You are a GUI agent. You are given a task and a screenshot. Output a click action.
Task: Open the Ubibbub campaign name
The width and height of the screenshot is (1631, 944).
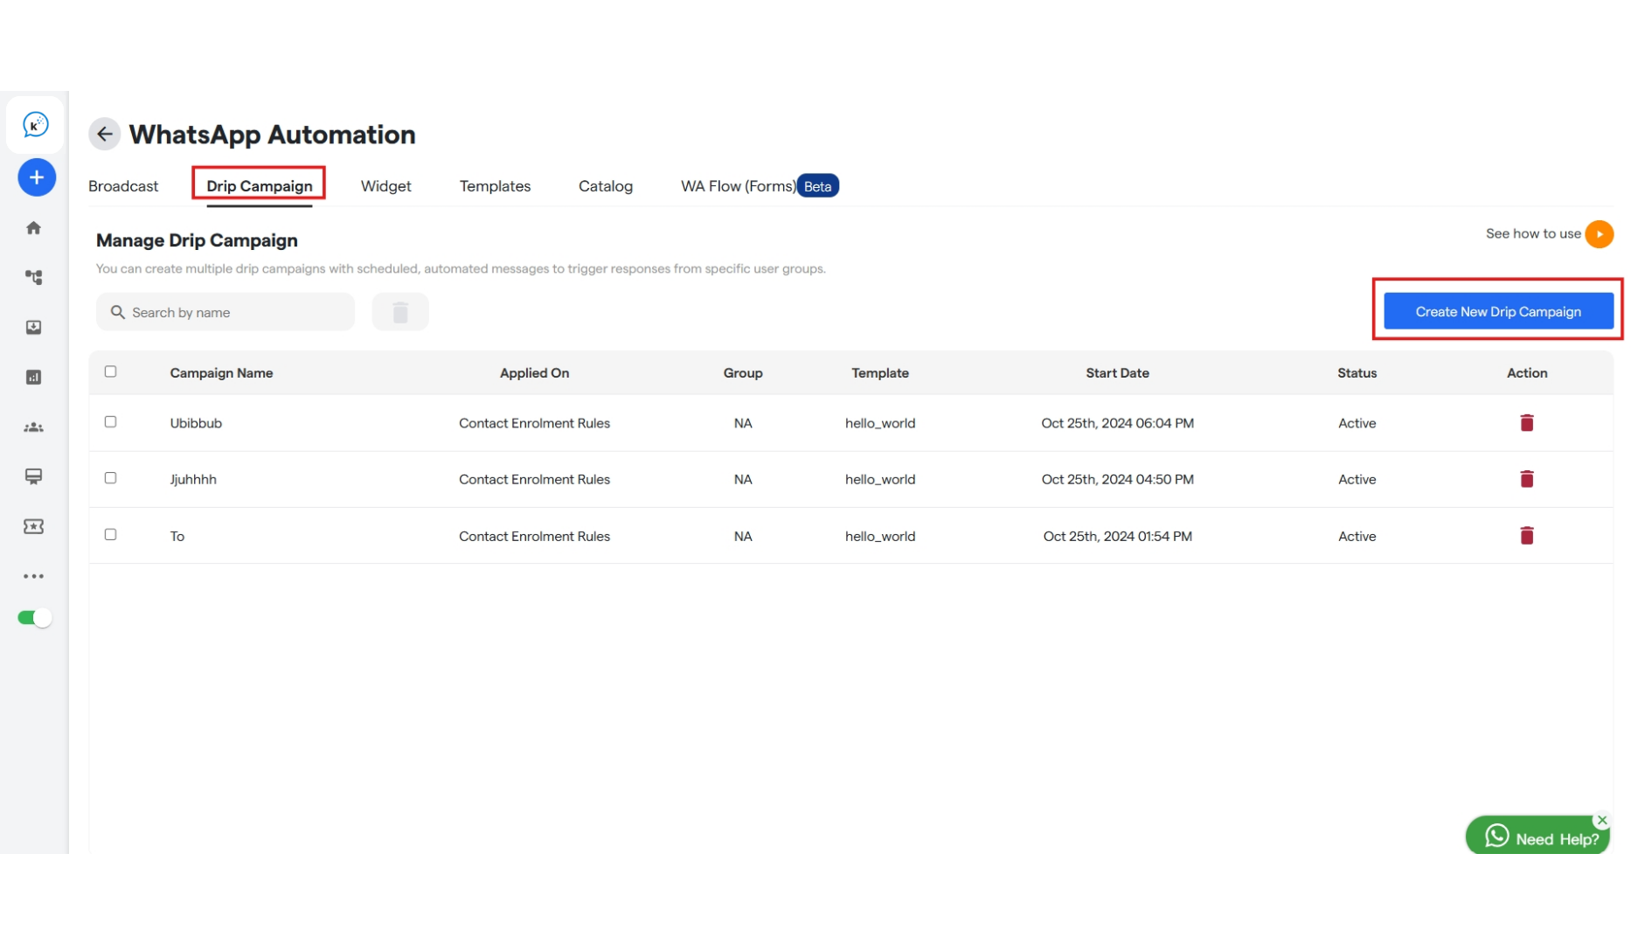tap(196, 423)
